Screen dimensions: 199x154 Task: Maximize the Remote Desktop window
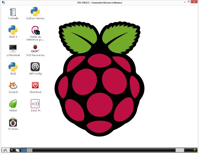[x=189, y=2]
